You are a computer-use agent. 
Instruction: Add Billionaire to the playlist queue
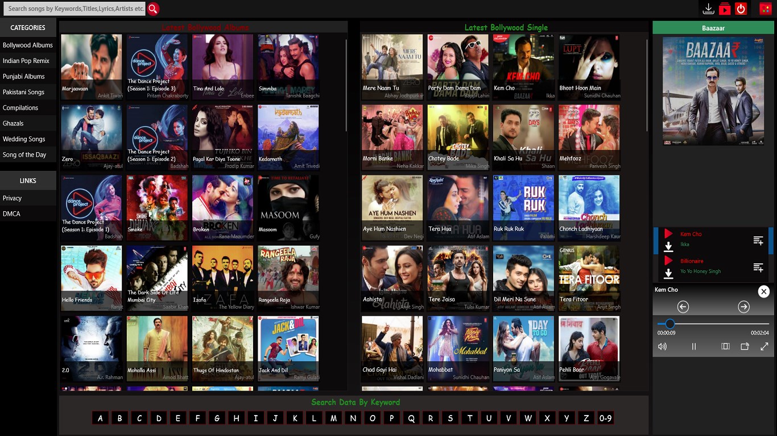click(x=758, y=267)
